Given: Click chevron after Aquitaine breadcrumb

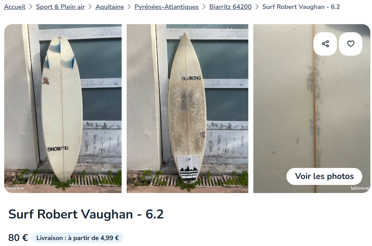Looking at the screenshot, I should coord(129,7).
